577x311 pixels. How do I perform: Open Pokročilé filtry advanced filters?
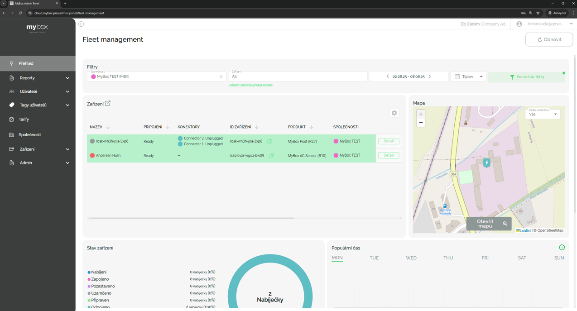click(526, 77)
